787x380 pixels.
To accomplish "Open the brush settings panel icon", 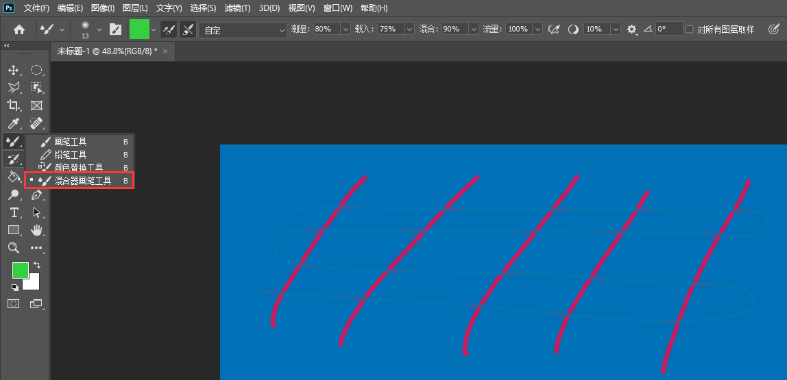I will [x=115, y=29].
